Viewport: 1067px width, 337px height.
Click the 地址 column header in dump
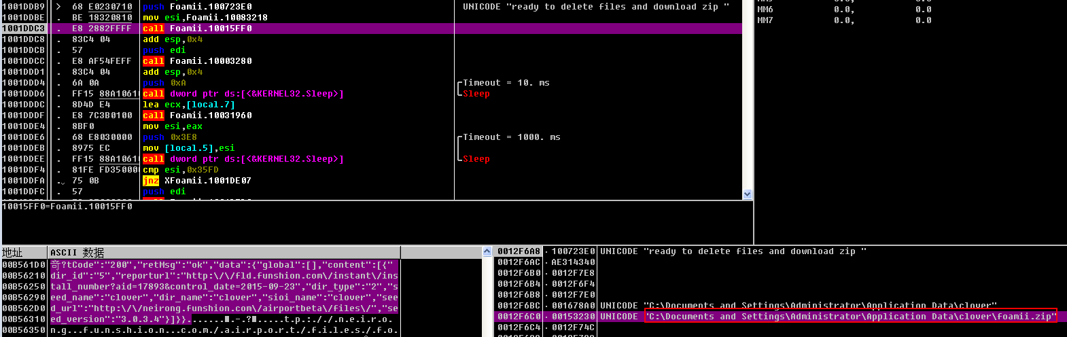(x=24, y=253)
